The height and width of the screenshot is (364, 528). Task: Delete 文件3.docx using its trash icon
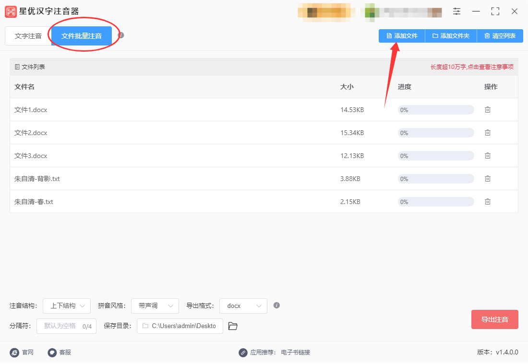(488, 156)
